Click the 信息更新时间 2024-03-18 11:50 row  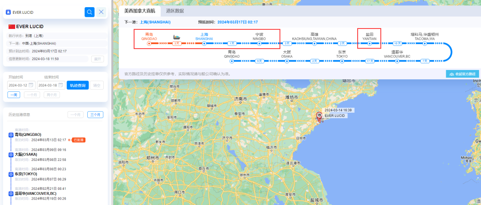tap(47, 59)
